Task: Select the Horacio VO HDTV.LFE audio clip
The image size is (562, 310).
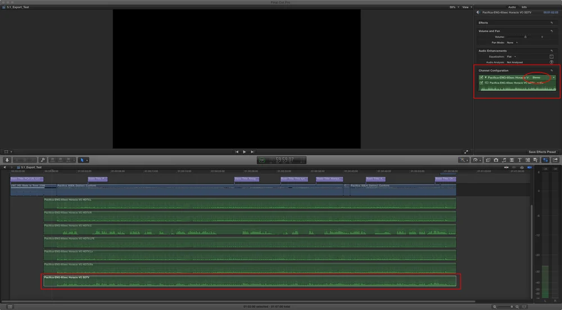Action: pyautogui.click(x=250, y=242)
